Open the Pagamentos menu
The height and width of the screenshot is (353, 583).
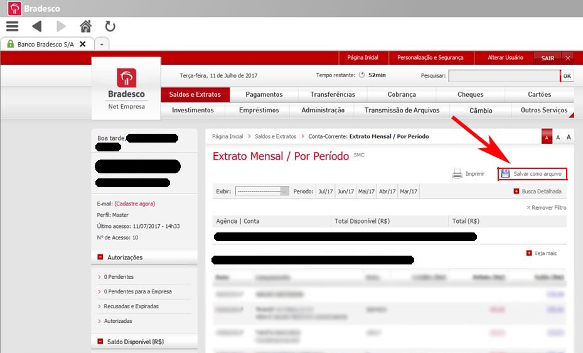coord(264,95)
